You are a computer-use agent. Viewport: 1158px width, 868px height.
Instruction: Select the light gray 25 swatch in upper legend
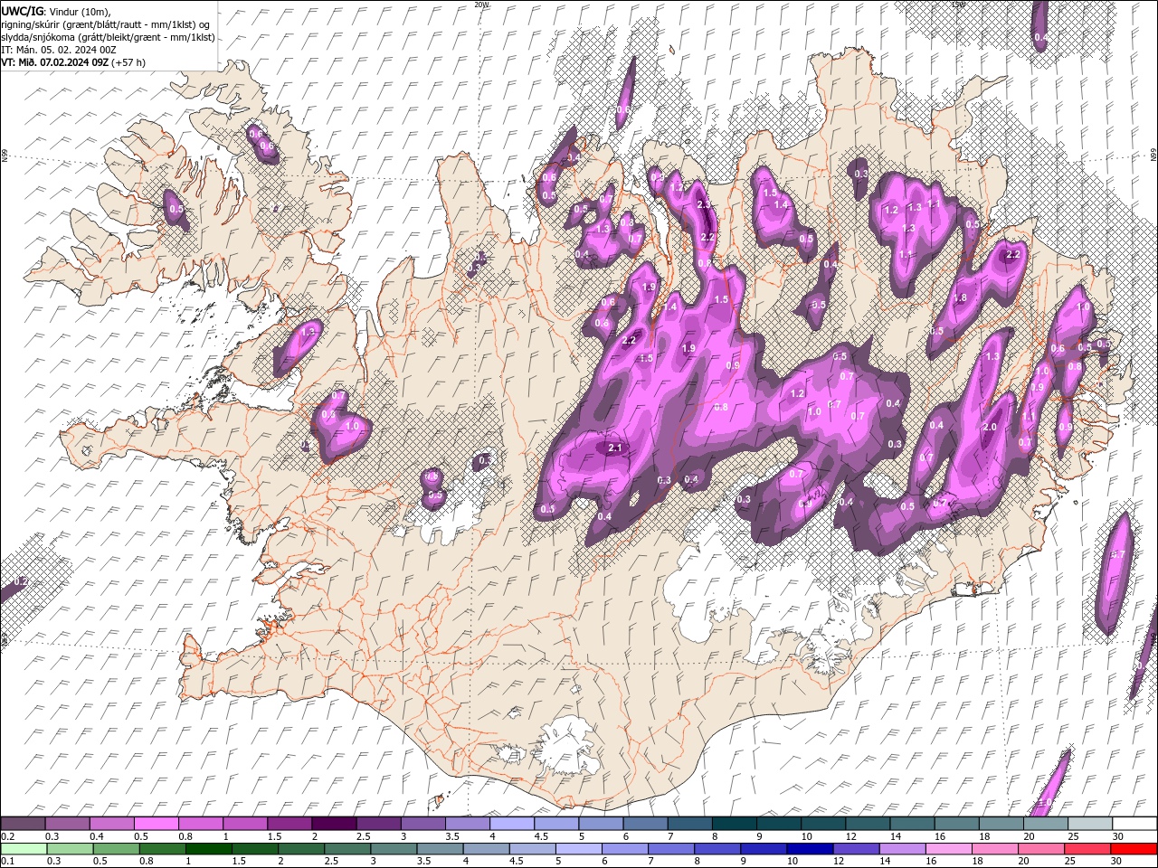pyautogui.click(x=1089, y=824)
